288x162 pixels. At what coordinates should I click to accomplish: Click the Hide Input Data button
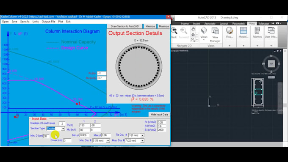[159, 115]
